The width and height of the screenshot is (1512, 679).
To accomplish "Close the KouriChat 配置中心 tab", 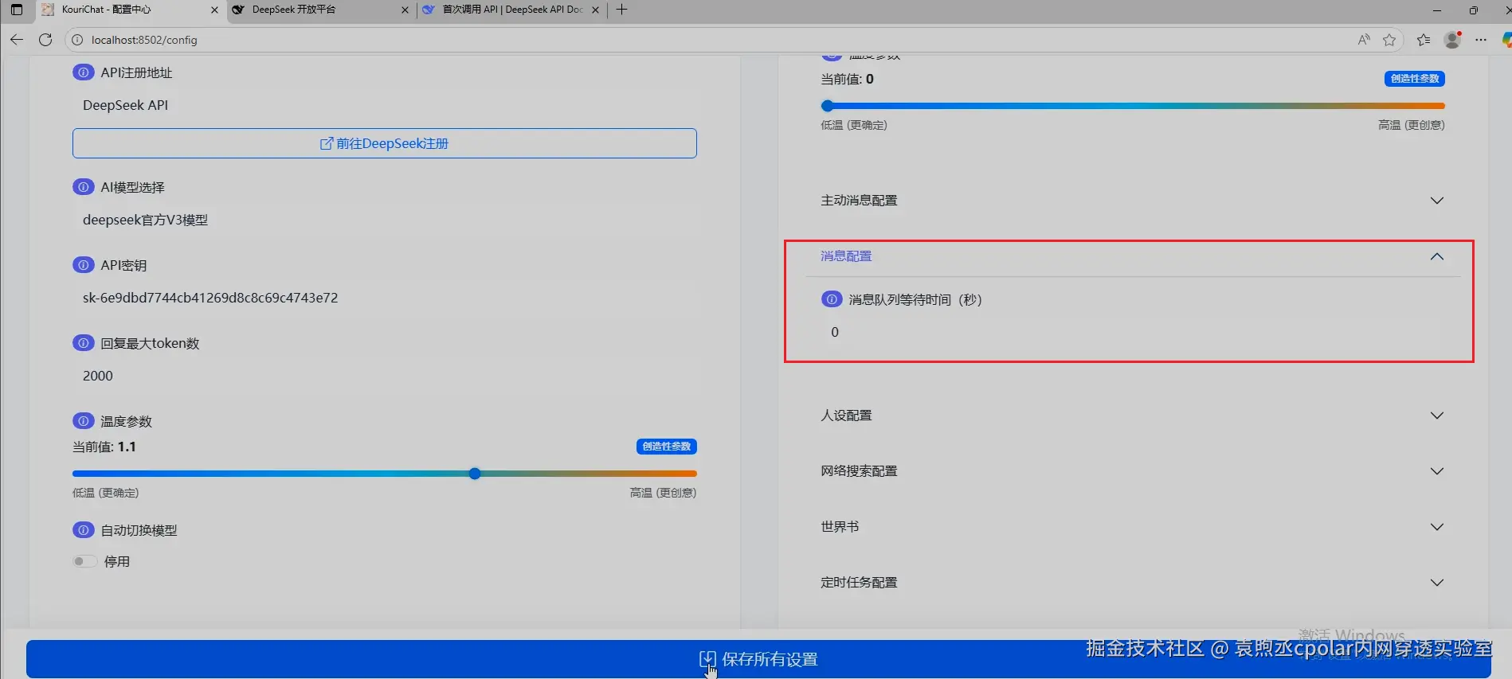I will [214, 10].
